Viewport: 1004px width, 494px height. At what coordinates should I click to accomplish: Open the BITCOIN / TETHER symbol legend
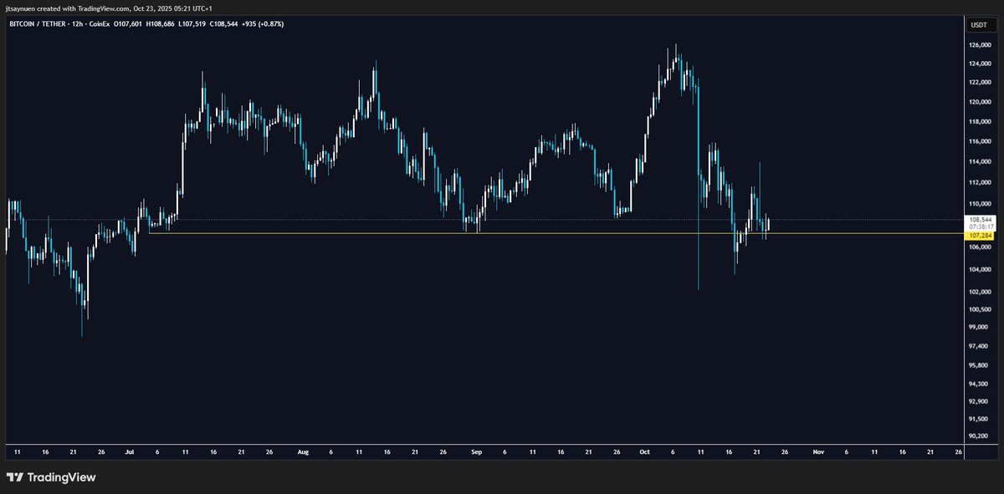click(x=38, y=24)
